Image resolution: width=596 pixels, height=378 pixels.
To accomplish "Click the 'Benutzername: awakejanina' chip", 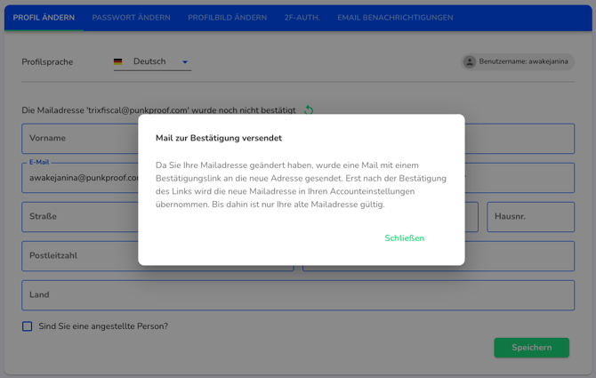I will point(518,61).
